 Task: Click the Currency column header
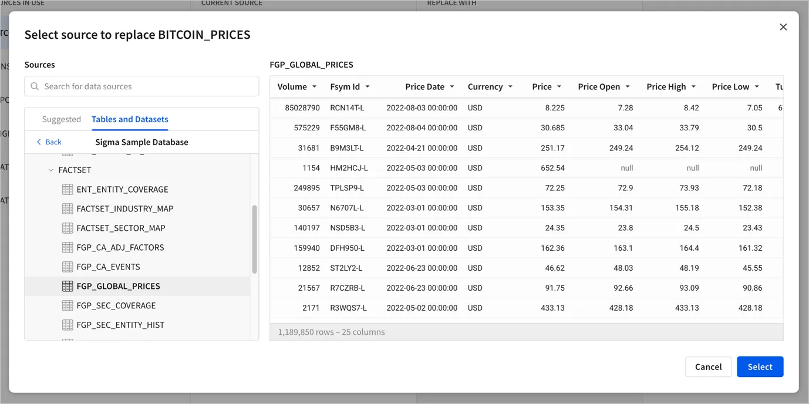tap(485, 87)
